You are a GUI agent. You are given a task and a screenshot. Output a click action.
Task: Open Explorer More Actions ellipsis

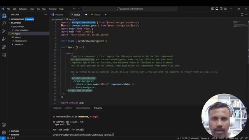[x=46, y=14]
